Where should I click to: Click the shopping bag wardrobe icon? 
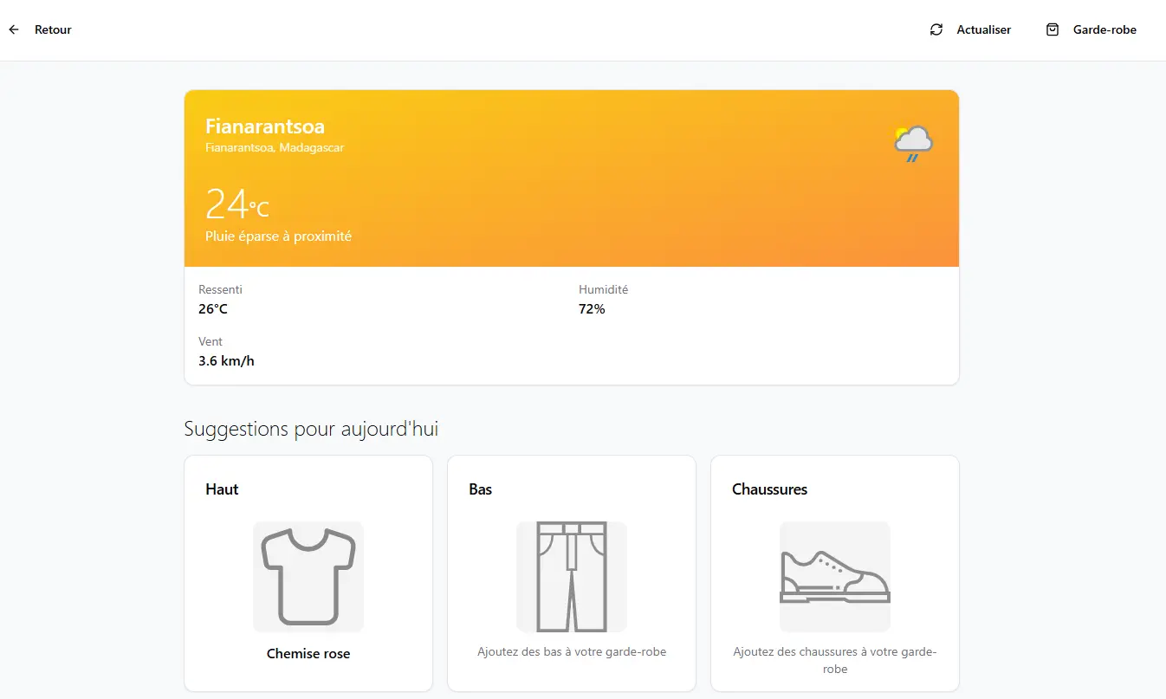pyautogui.click(x=1053, y=29)
